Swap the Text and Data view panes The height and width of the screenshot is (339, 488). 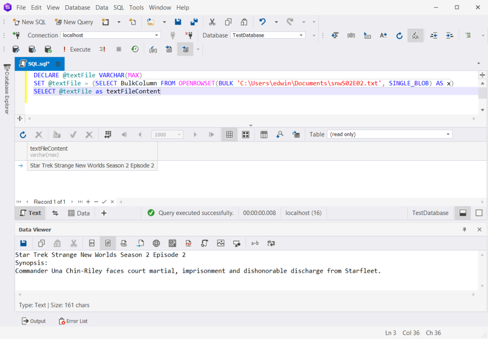tap(55, 213)
